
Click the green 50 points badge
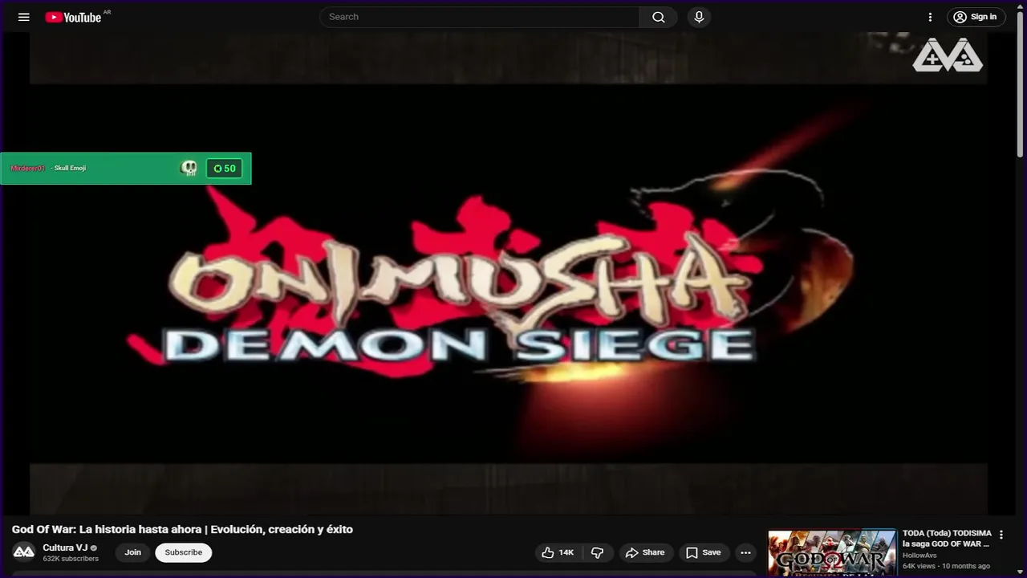[x=225, y=169]
